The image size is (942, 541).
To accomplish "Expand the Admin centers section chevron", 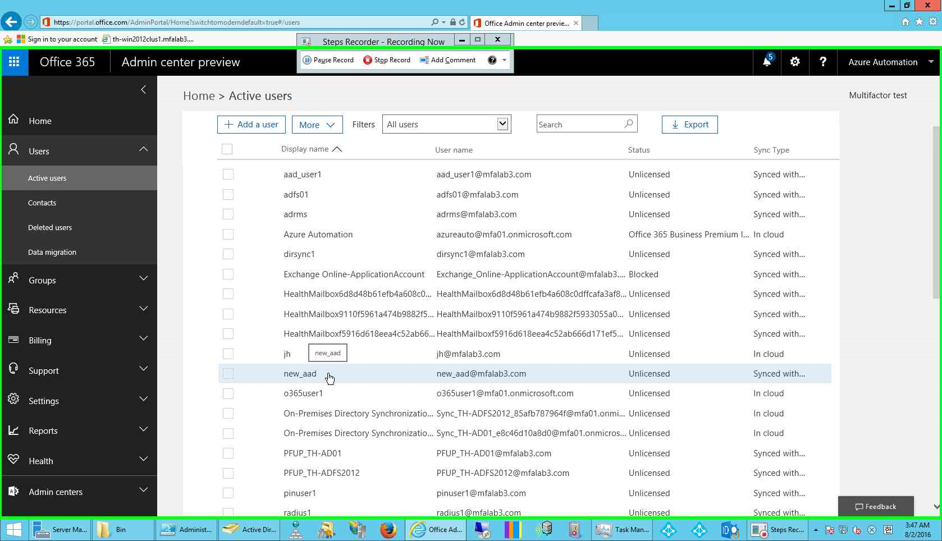I will pos(144,490).
